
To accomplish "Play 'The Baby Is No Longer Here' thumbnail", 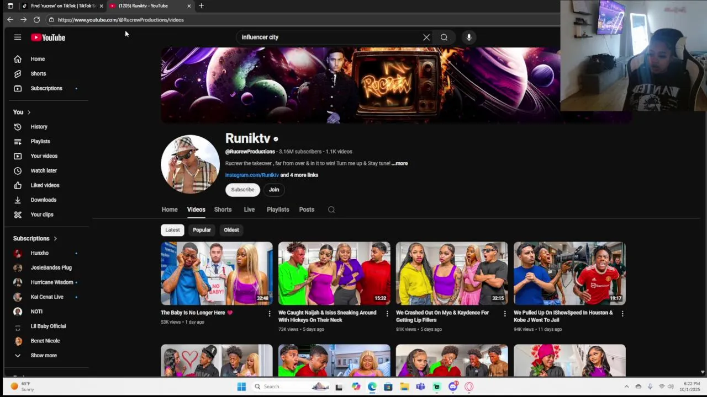I will coord(217,273).
